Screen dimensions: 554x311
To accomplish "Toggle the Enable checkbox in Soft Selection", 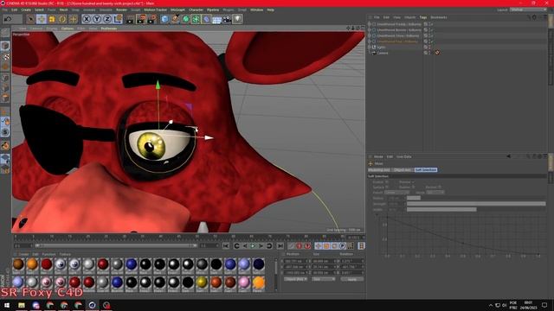I will tap(387, 182).
